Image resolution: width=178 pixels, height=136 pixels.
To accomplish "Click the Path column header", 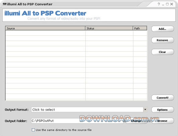I will pyautogui.click(x=140, y=28).
